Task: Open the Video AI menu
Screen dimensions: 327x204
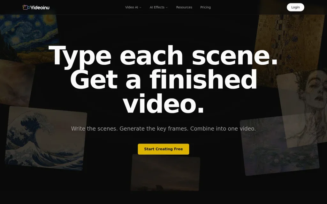Action: 133,7
